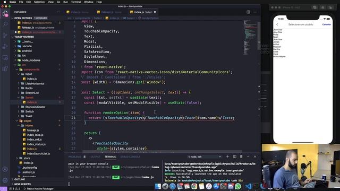Open the Apple menu
340x191 pixels.
coord(5,2)
